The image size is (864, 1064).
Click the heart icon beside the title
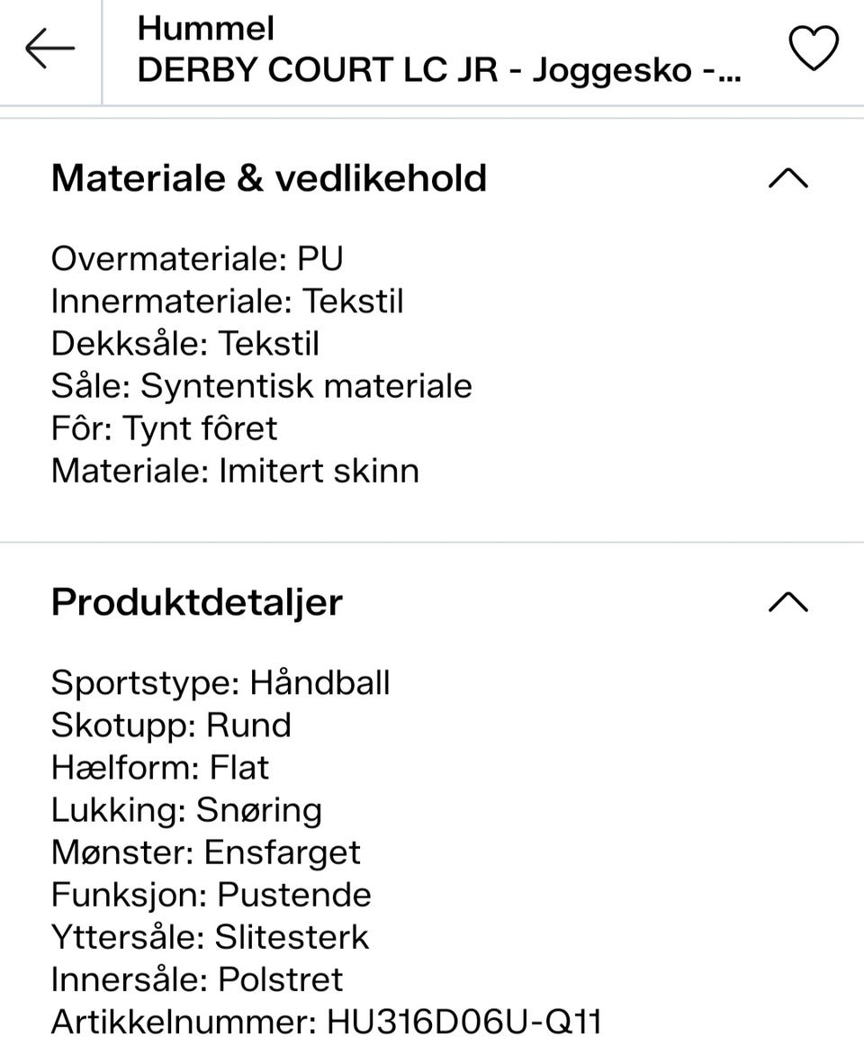click(813, 49)
